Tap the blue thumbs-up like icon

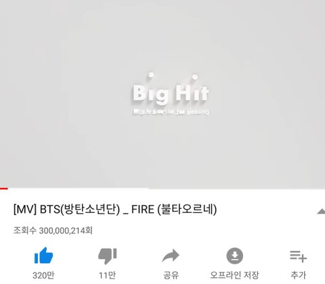[x=43, y=256]
